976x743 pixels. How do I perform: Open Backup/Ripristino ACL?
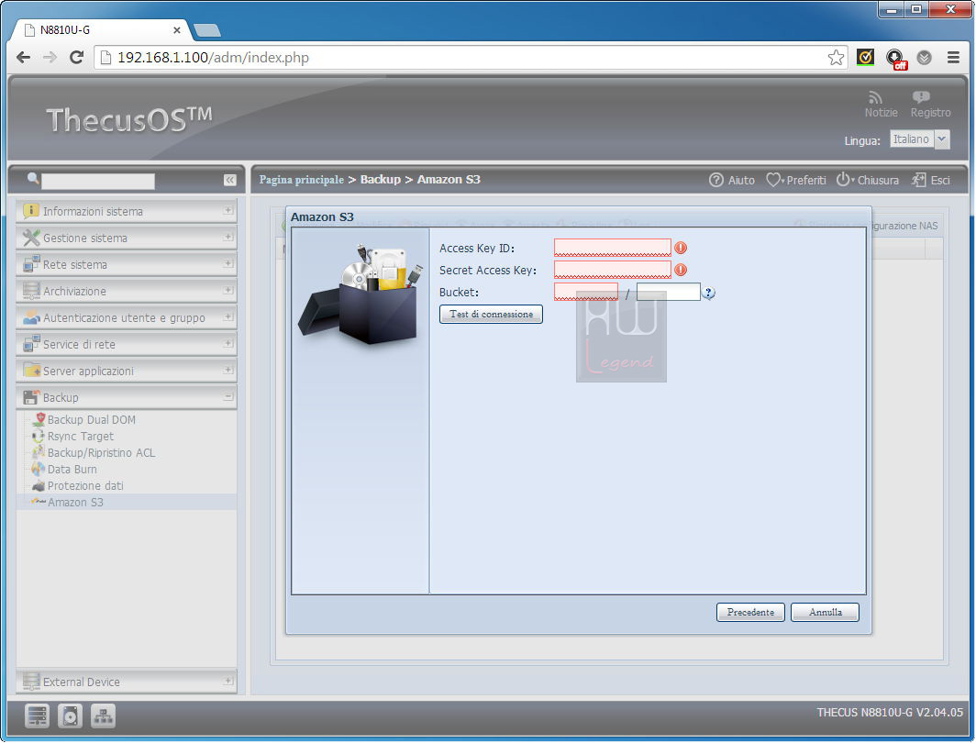coord(101,453)
